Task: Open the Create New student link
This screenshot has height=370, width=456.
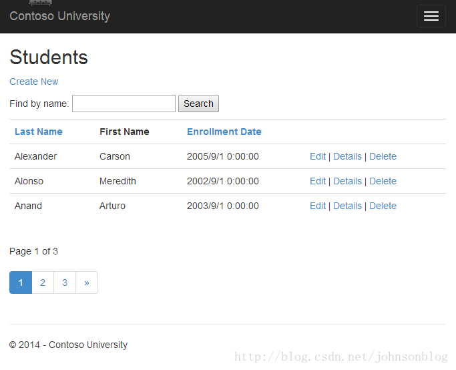Action: [x=34, y=81]
